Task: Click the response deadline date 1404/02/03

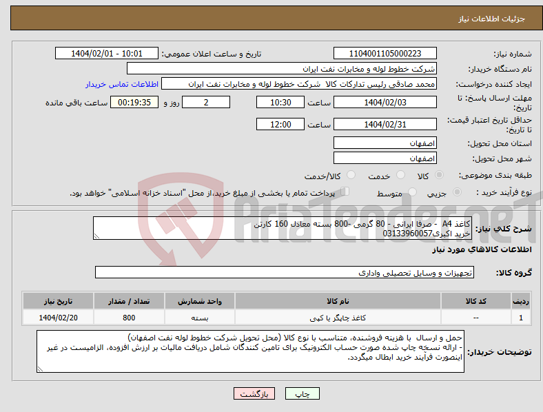Action: coord(385,102)
